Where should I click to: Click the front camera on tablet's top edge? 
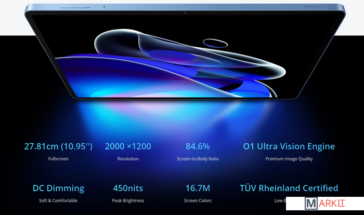(x=186, y=12)
